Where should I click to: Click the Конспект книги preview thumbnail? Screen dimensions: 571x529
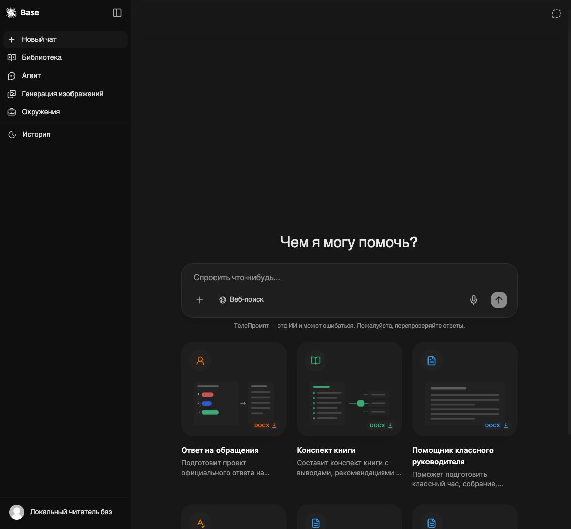click(x=349, y=389)
